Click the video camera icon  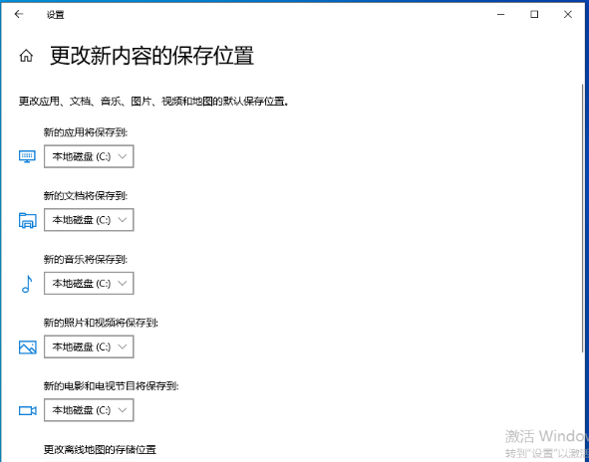(28, 410)
